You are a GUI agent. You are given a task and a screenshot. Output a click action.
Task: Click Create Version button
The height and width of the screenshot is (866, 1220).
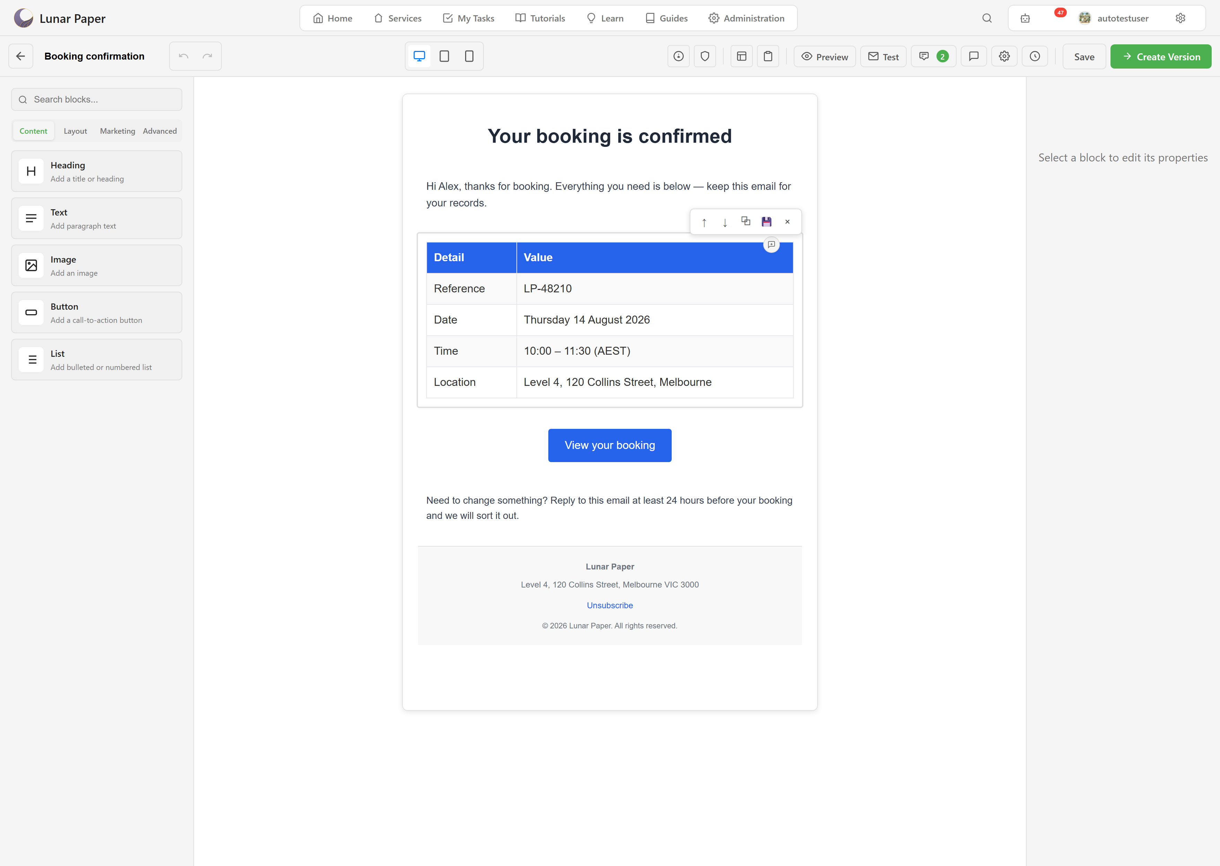coord(1161,56)
